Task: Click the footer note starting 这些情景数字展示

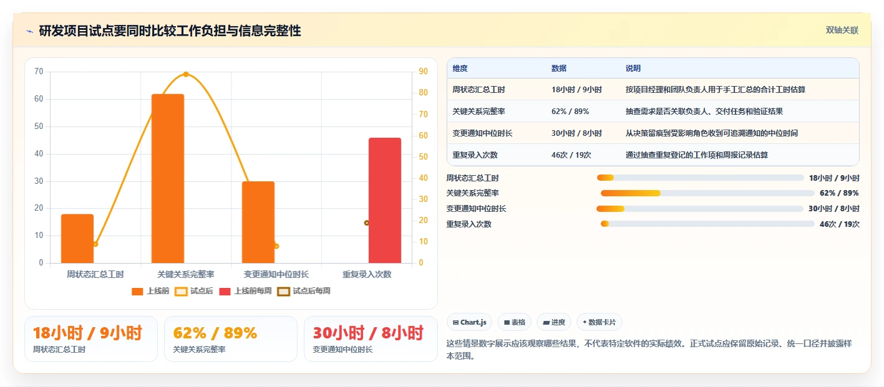Action: pos(649,350)
